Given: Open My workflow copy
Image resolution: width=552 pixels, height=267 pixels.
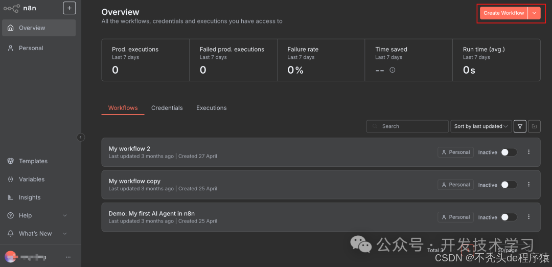Looking at the screenshot, I should click(x=321, y=185).
